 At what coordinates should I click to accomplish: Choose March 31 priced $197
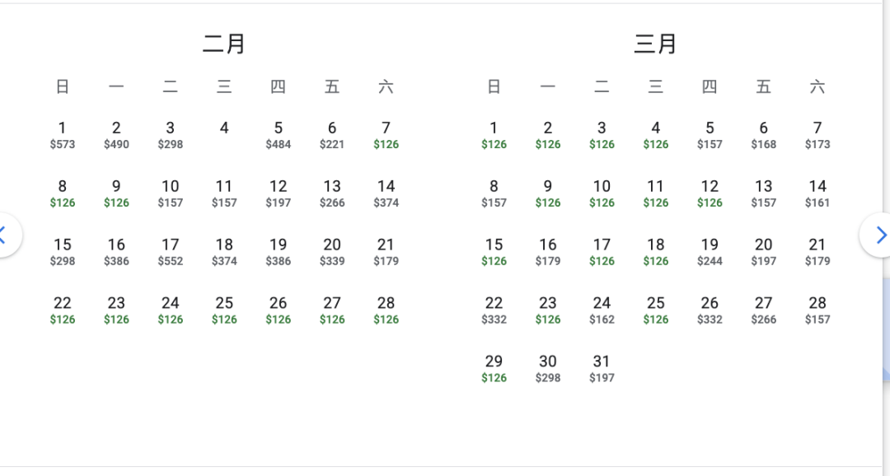point(602,369)
